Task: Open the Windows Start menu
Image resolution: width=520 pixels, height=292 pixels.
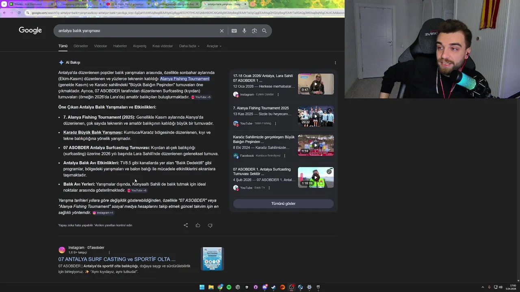Action: point(202,287)
